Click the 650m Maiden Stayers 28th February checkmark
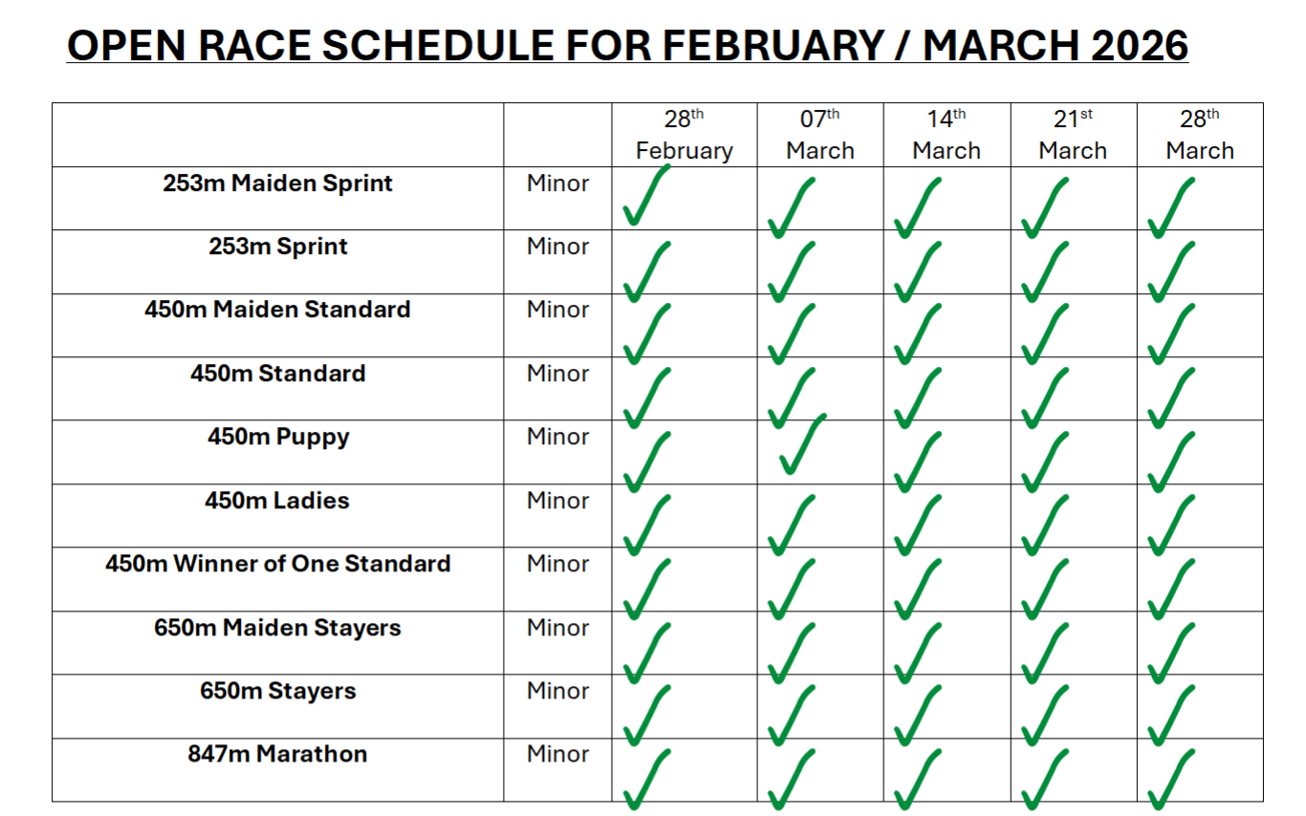 pos(645,653)
